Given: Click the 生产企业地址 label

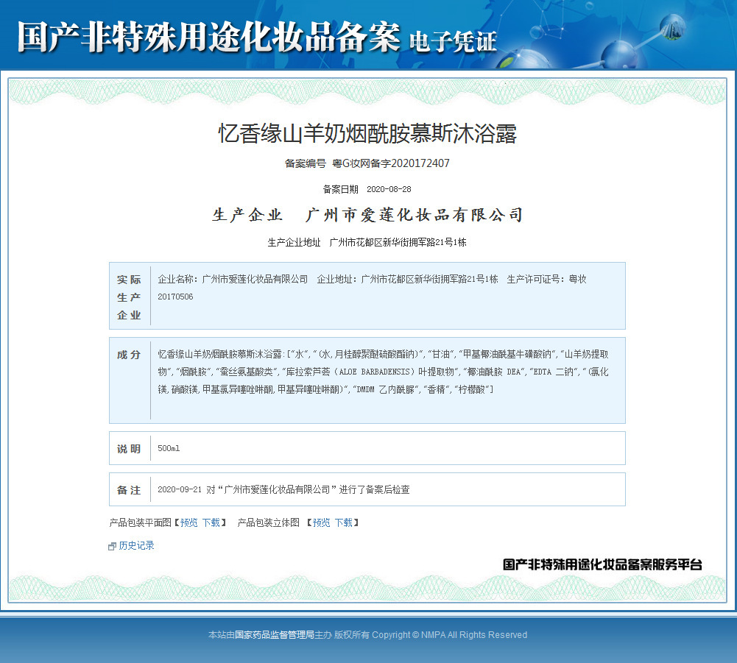Looking at the screenshot, I should point(294,242).
